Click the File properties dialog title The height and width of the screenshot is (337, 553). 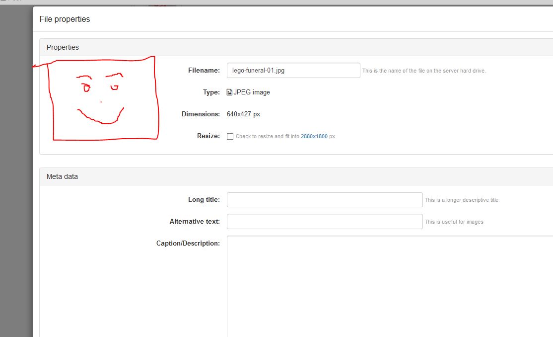coord(65,19)
